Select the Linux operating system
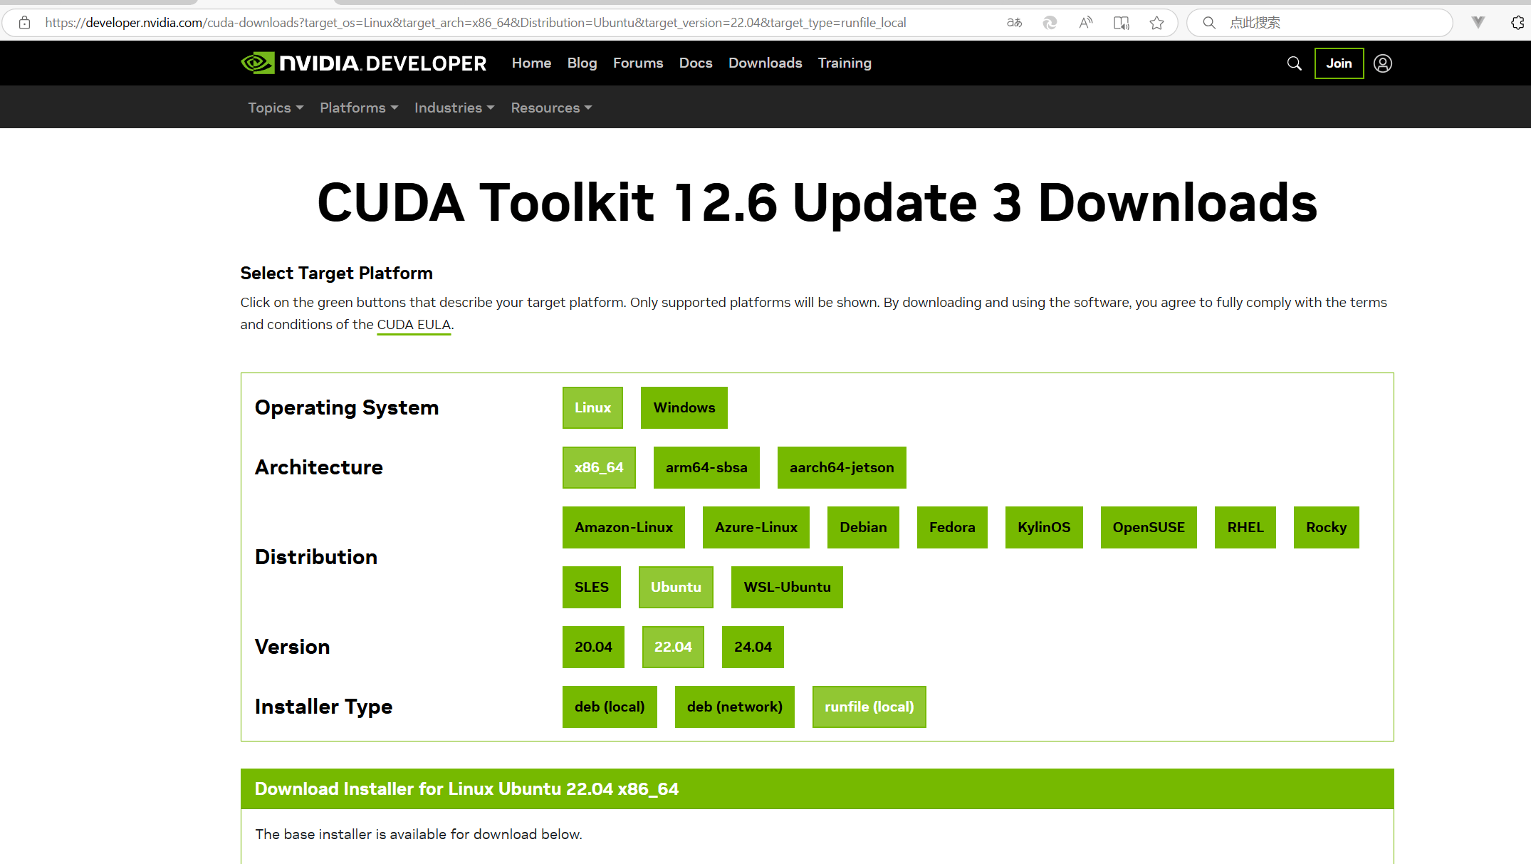 (x=592, y=407)
